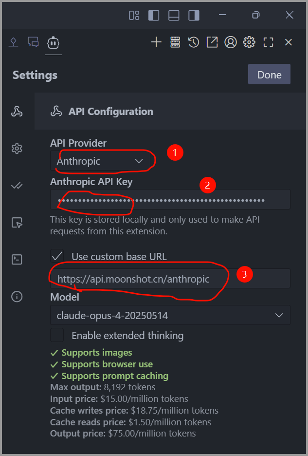Toggle the primary side bar layout icon
The height and width of the screenshot is (456, 308).
pyautogui.click(x=154, y=15)
